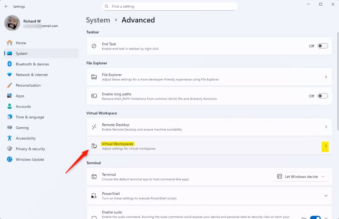Click the console icon in terminal dropdown
The height and width of the screenshot is (219, 339).
pyautogui.click(x=279, y=177)
